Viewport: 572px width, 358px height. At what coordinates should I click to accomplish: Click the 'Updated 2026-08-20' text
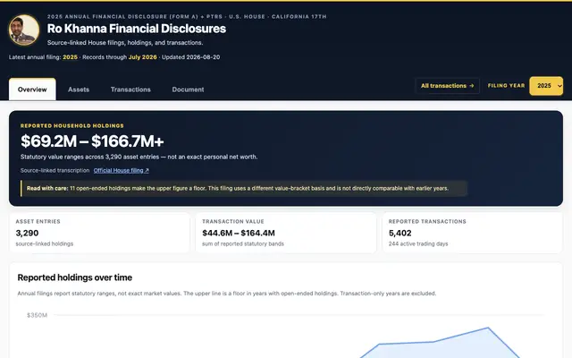pos(190,57)
